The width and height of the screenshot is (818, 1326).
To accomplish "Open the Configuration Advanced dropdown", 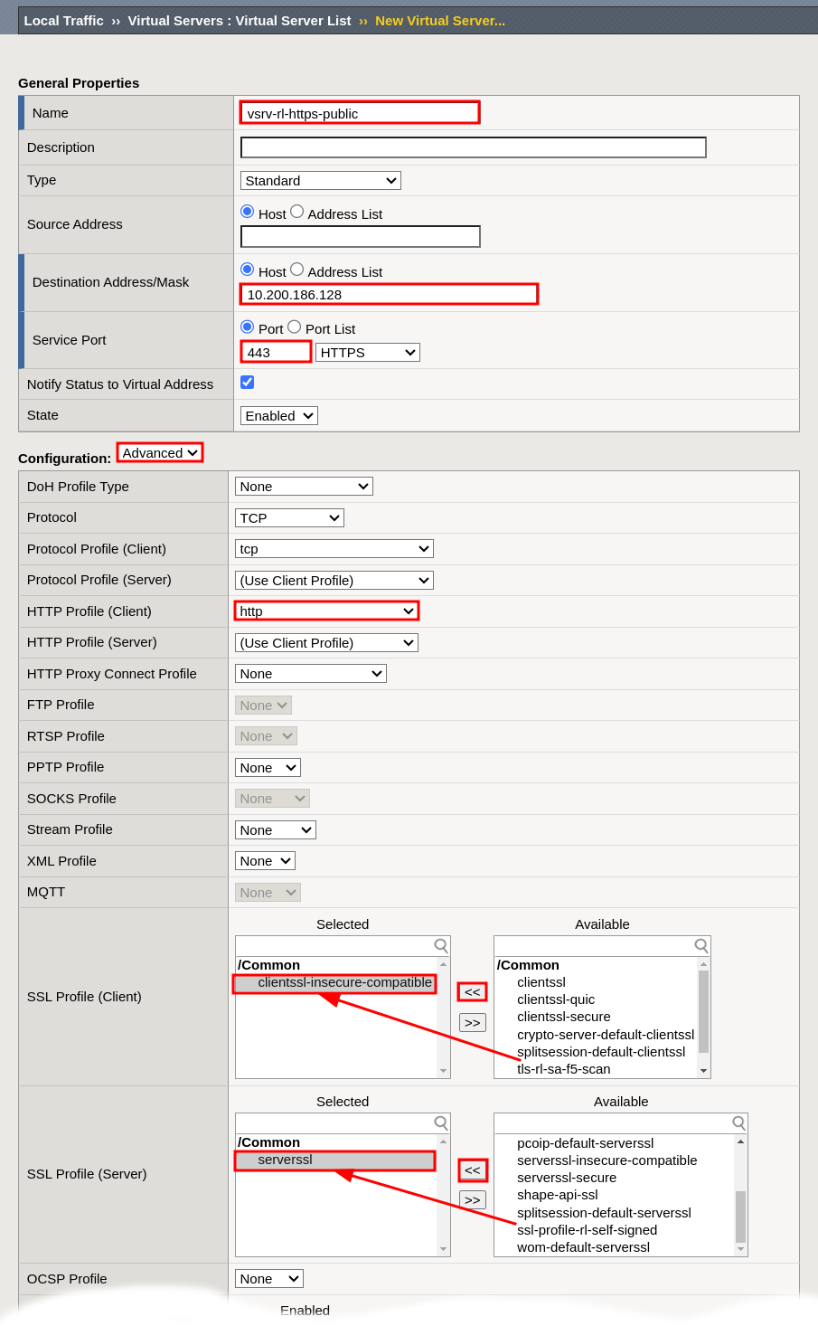I will coord(160,453).
